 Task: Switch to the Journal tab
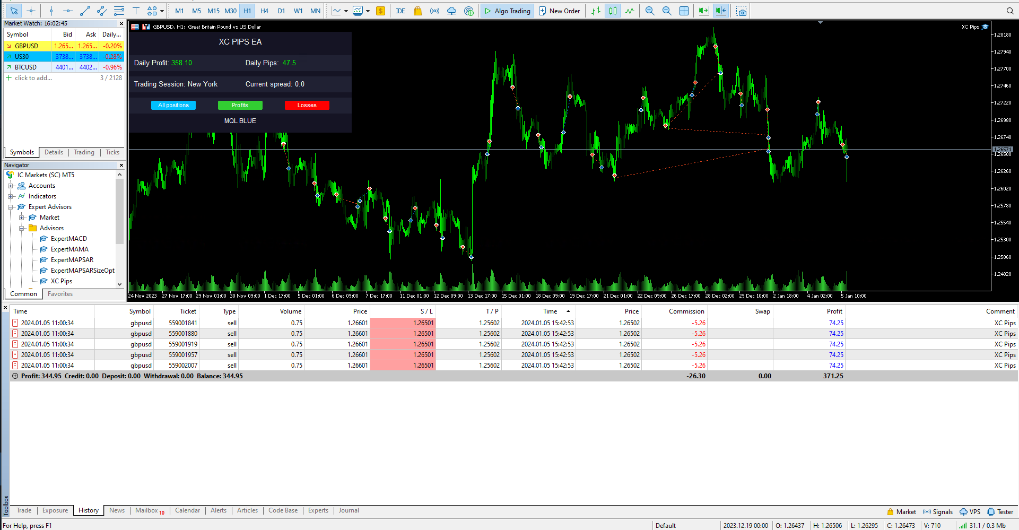(x=349, y=510)
